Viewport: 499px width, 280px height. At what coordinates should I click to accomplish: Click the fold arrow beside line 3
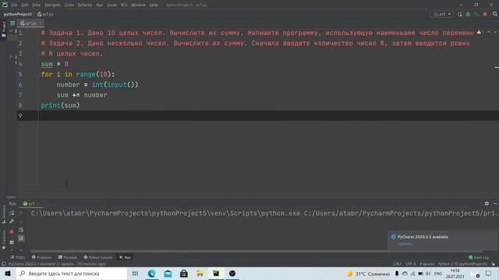(11, 57)
